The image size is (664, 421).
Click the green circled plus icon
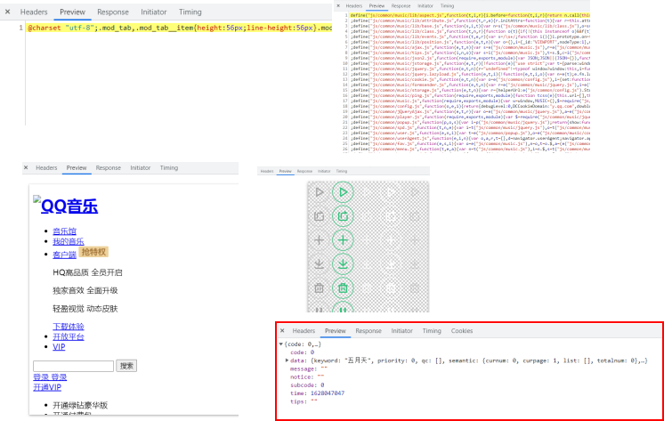click(x=343, y=240)
